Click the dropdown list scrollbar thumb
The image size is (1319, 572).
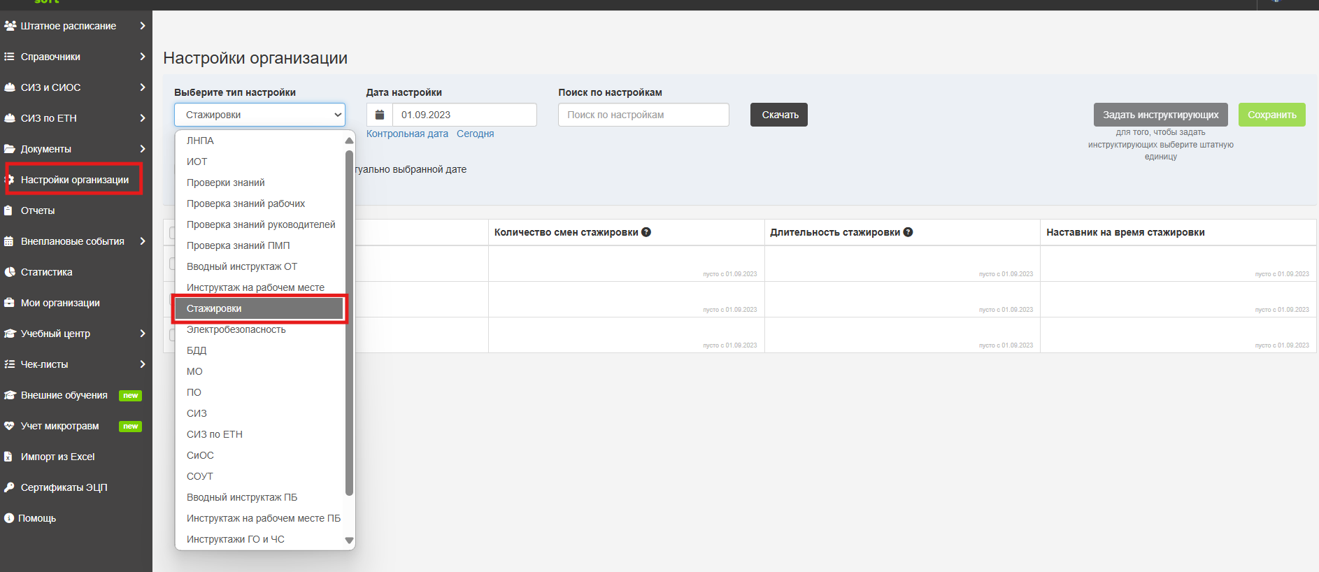click(x=349, y=322)
